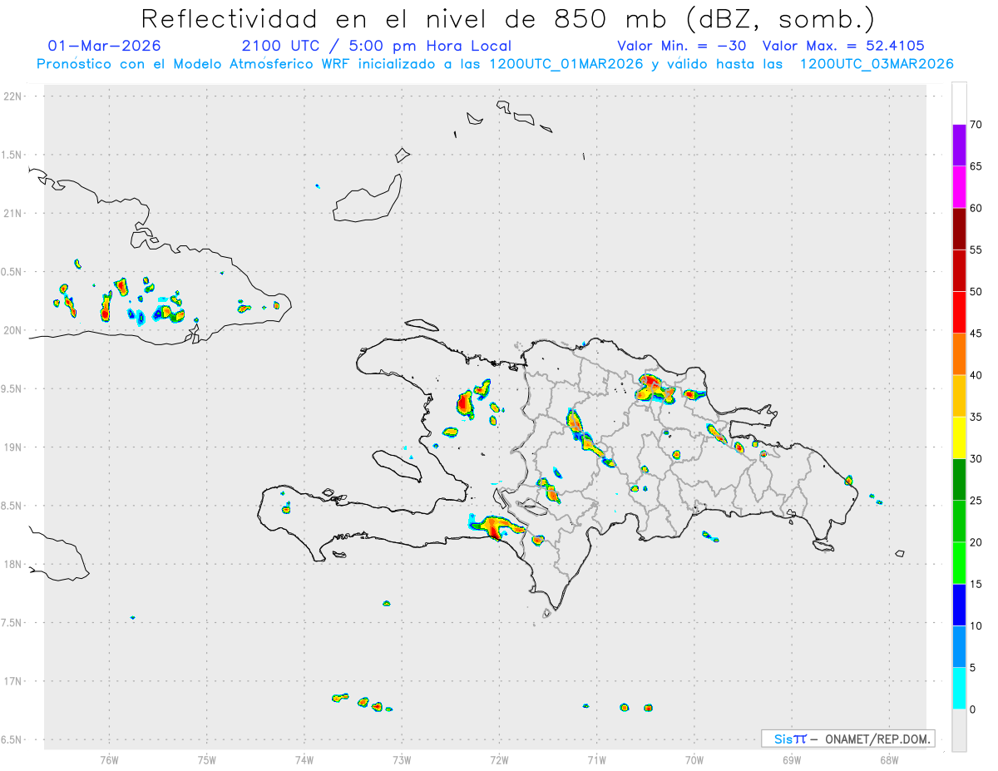Click the '22N' latitude label
This screenshot has height=771, width=998.
click(x=14, y=96)
